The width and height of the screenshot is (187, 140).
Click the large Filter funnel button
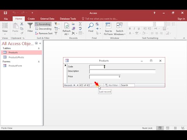30,28
